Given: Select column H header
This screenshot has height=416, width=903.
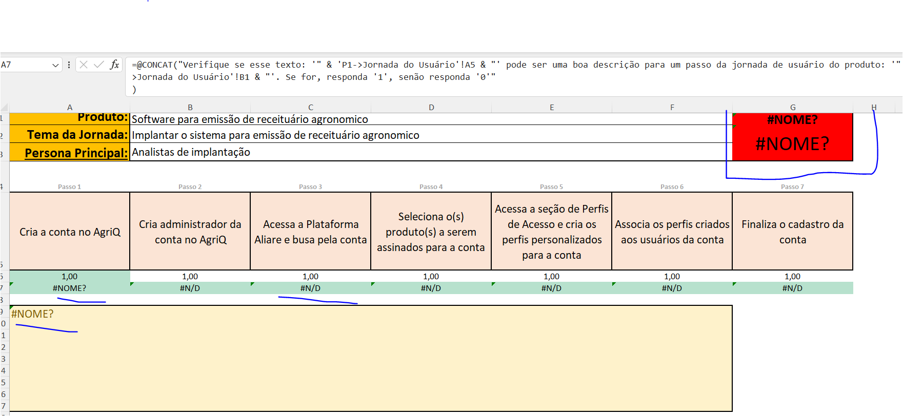Looking at the screenshot, I should (874, 108).
